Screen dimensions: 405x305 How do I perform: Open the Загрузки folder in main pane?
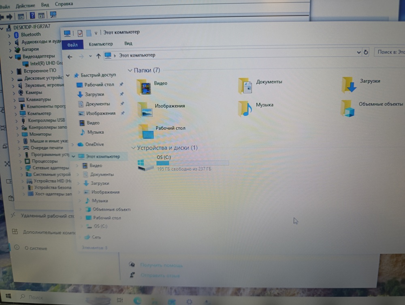pos(349,85)
